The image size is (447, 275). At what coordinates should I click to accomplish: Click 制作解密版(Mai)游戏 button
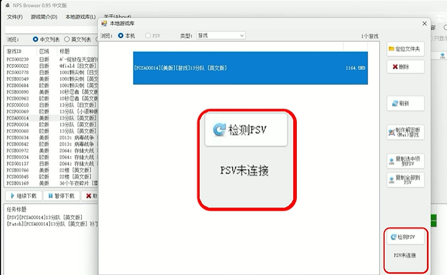[x=405, y=132]
